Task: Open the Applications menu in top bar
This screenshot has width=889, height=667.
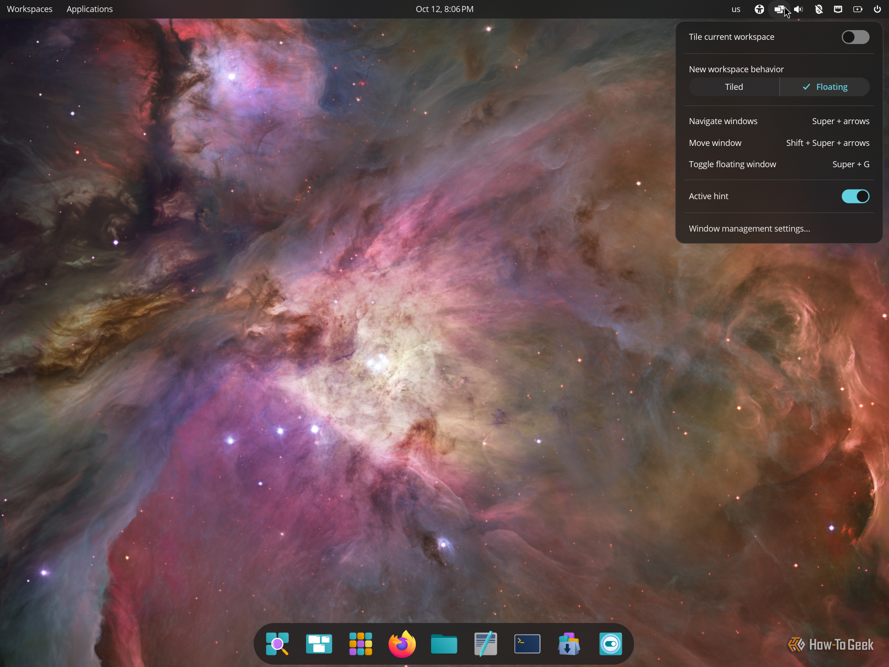Action: tap(89, 9)
